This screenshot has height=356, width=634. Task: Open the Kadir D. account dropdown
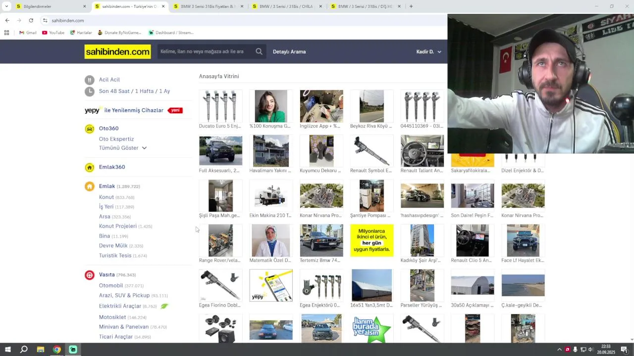pos(429,51)
